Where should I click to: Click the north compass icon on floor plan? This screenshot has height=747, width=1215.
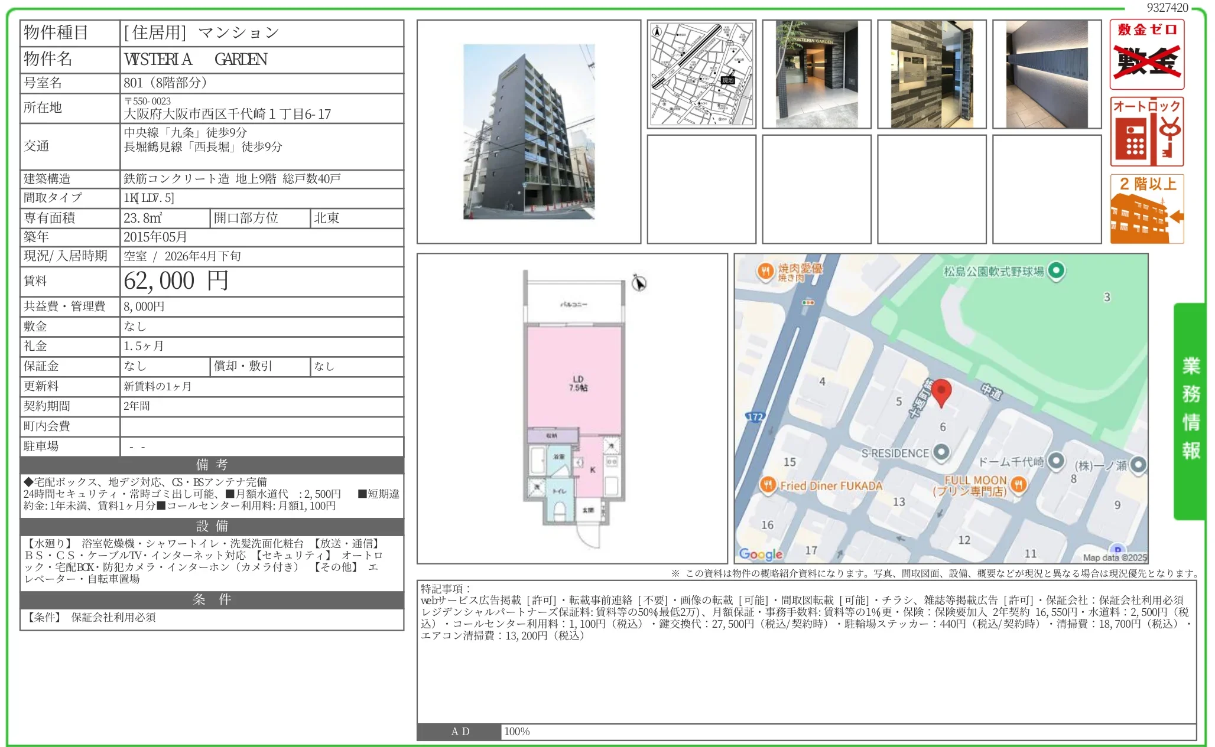(x=638, y=283)
